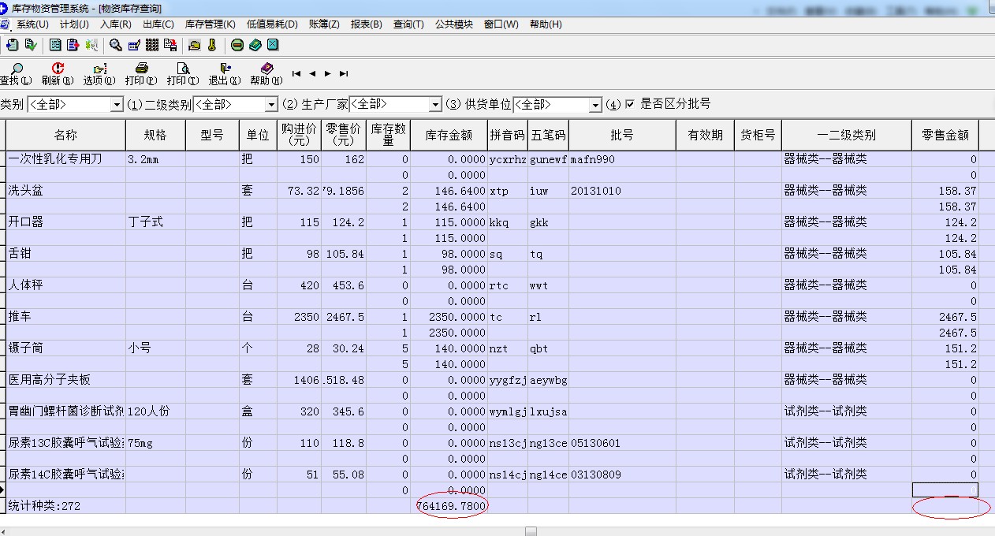
Task: Open the 计划(J) menu
Action: [x=74, y=24]
